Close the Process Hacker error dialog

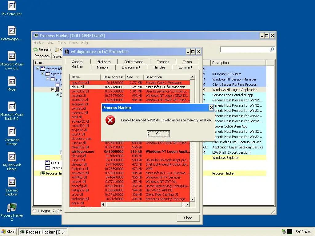pyautogui.click(x=211, y=108)
